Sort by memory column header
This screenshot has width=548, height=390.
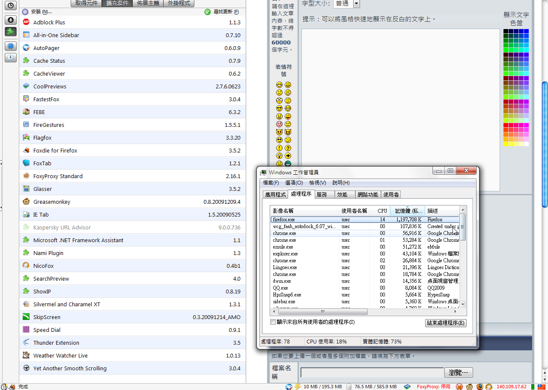point(408,211)
